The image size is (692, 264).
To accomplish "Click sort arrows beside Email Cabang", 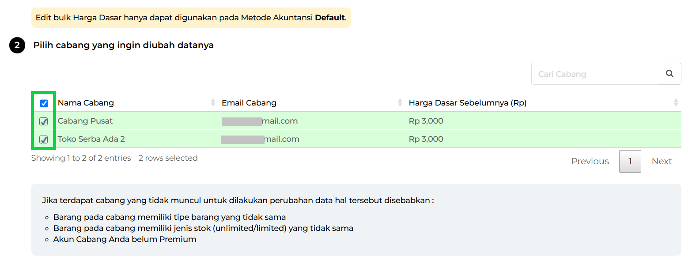I will click(x=400, y=102).
